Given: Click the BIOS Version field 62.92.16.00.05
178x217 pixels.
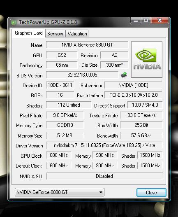Looking at the screenshot, I should point(82,75).
